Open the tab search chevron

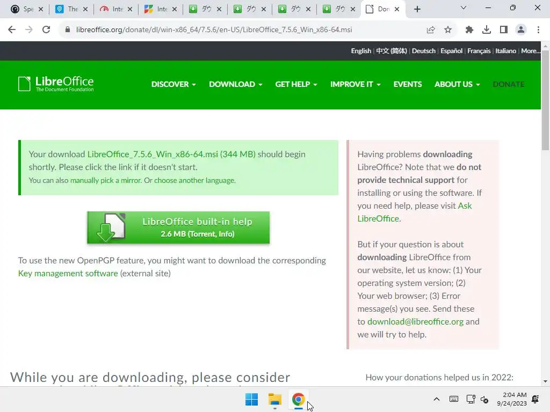pyautogui.click(x=464, y=8)
